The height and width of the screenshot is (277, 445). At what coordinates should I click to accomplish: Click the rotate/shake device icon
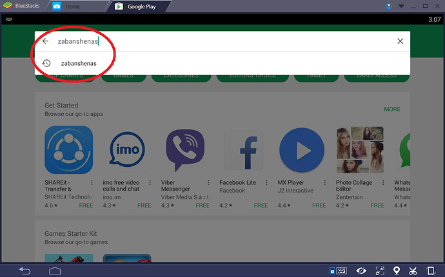pos(431,271)
